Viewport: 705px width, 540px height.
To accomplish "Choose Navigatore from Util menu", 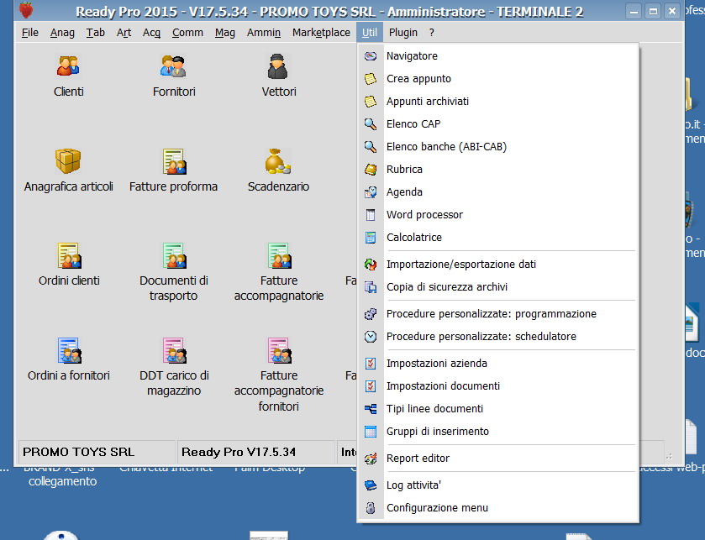I will click(497, 55).
